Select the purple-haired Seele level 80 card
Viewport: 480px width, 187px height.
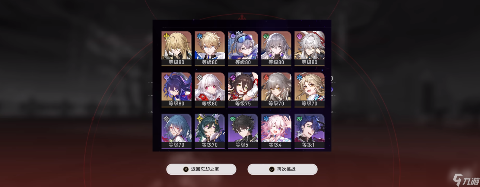point(176,90)
